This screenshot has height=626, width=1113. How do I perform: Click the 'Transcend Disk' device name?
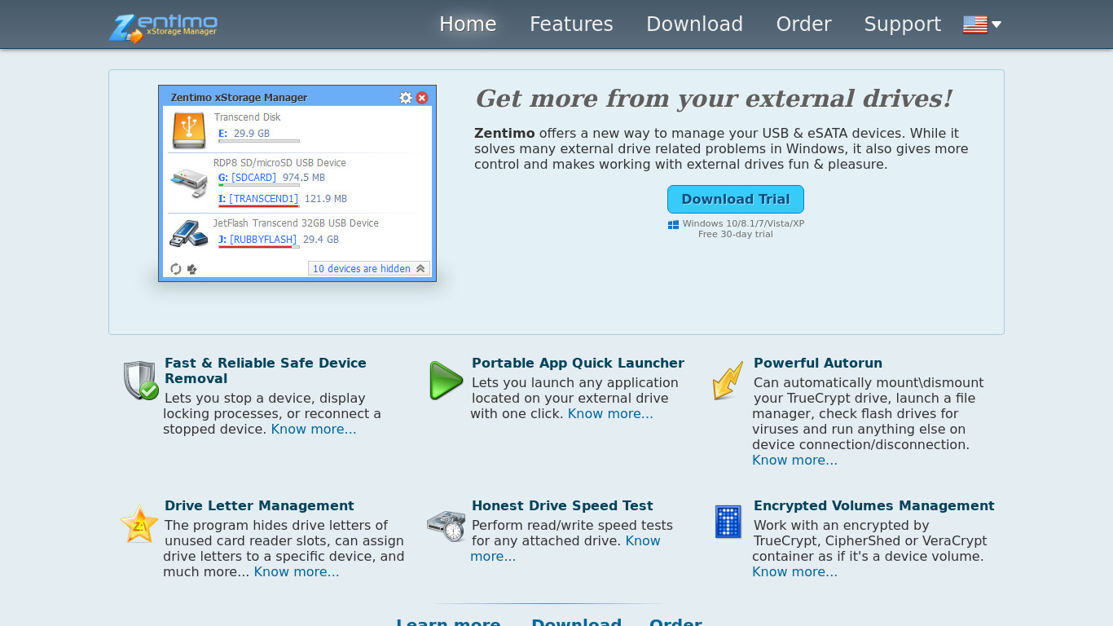click(247, 117)
